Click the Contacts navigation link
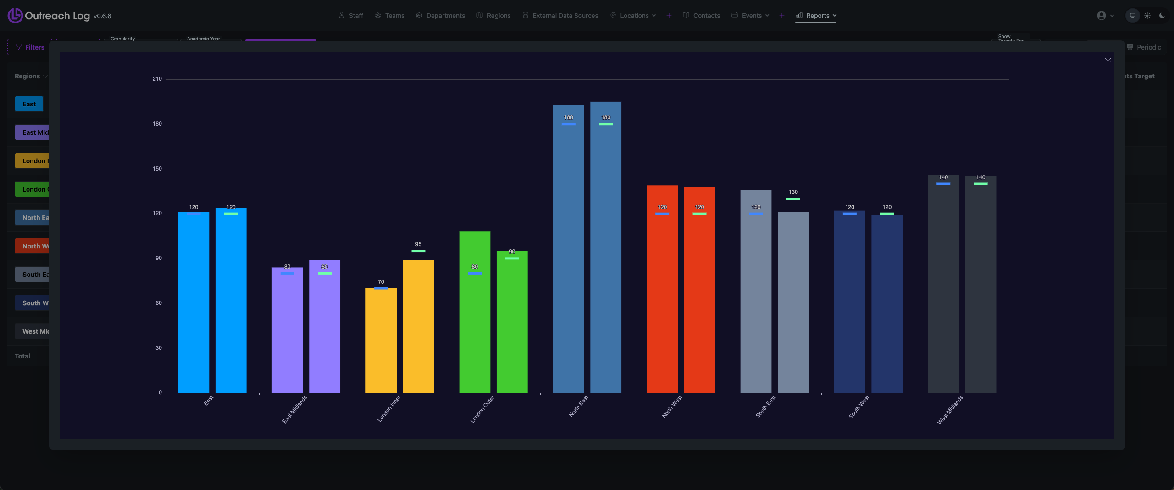Viewport: 1174px width, 490px height. [x=701, y=16]
